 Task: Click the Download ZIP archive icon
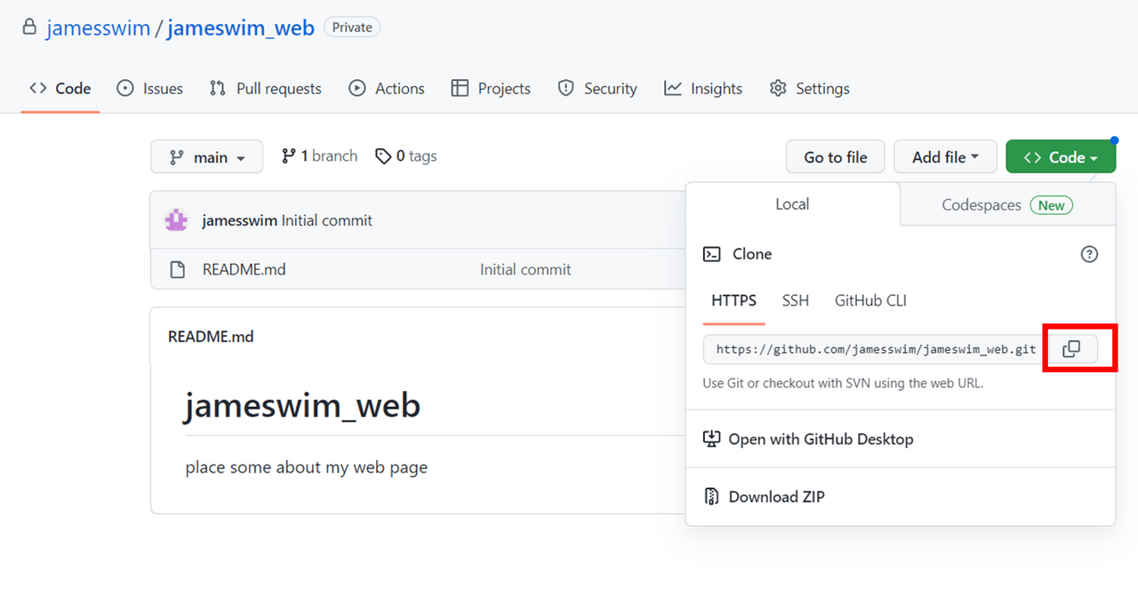click(x=711, y=497)
